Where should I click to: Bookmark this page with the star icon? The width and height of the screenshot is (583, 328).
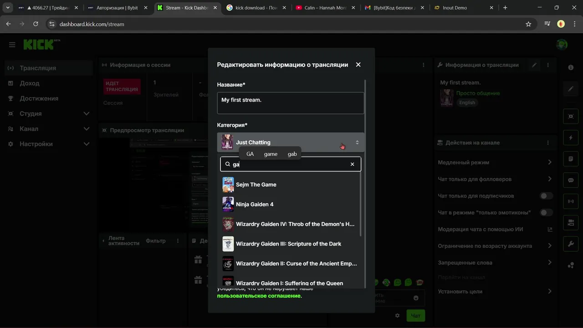tap(528, 24)
